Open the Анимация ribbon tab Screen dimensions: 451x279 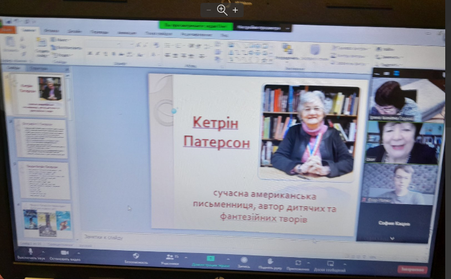click(127, 33)
